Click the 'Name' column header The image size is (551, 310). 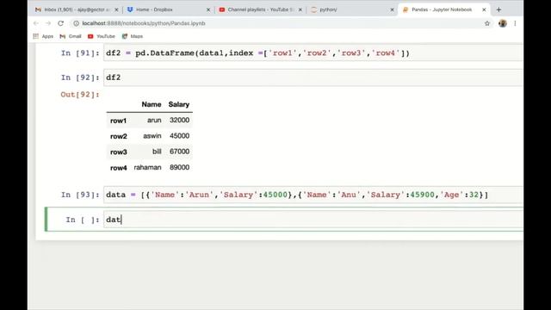pos(152,104)
